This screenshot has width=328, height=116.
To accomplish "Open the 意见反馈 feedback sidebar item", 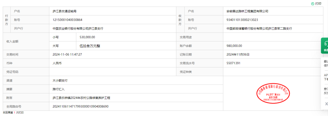I will [326, 91].
